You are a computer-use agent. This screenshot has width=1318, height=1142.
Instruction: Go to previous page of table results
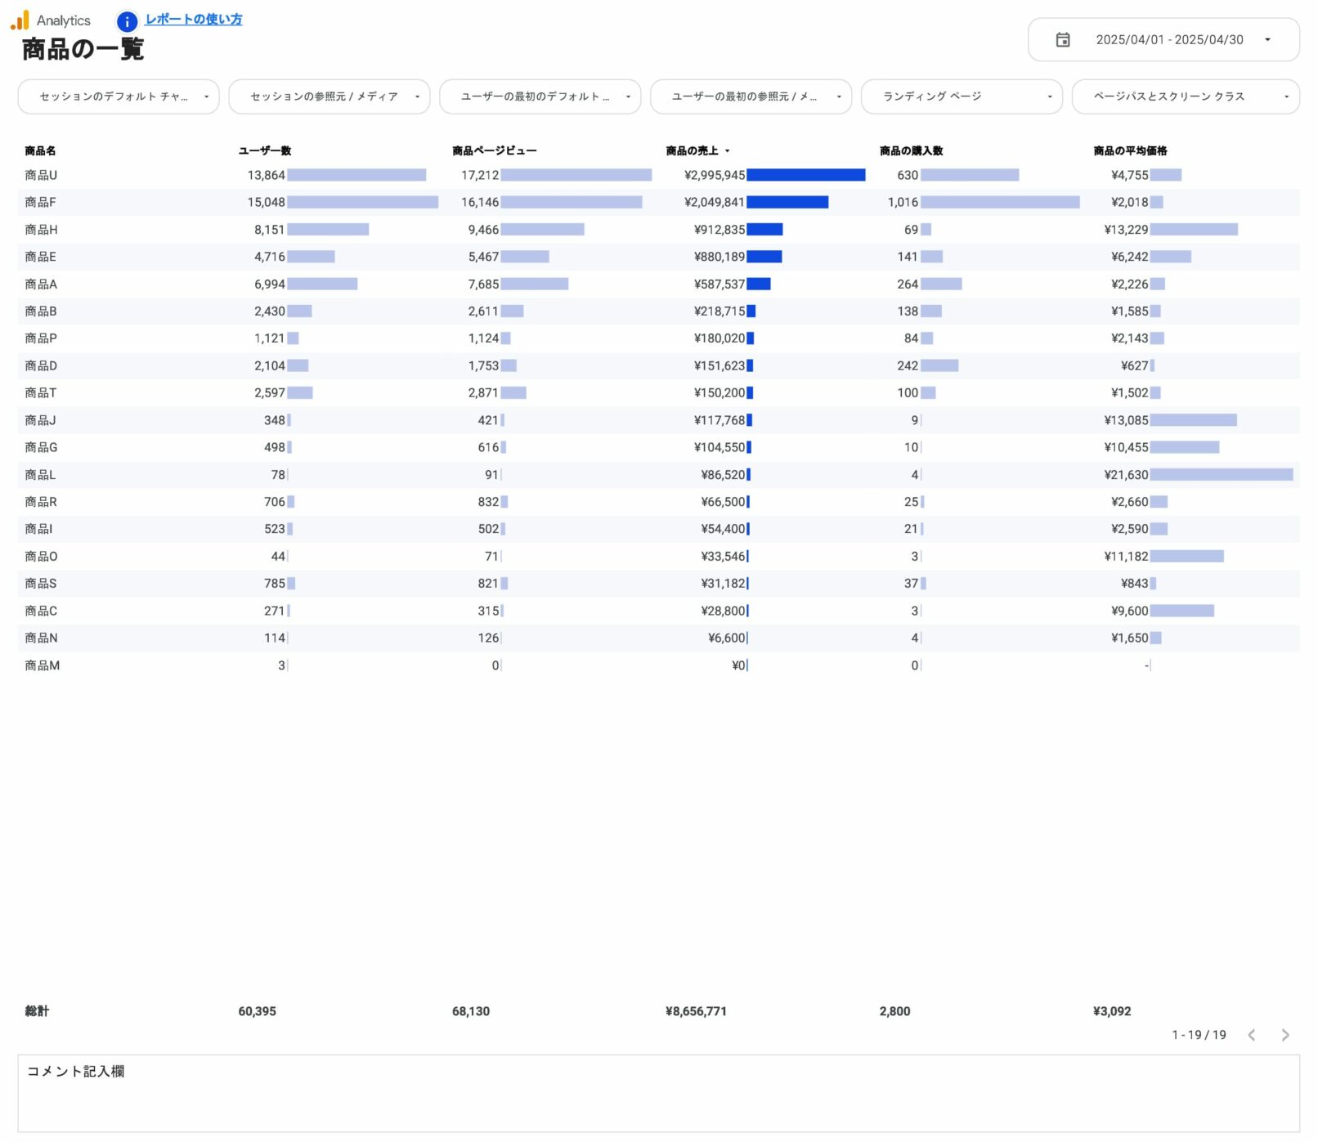(1251, 1035)
